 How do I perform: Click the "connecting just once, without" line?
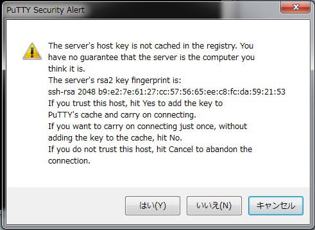click(x=148, y=126)
